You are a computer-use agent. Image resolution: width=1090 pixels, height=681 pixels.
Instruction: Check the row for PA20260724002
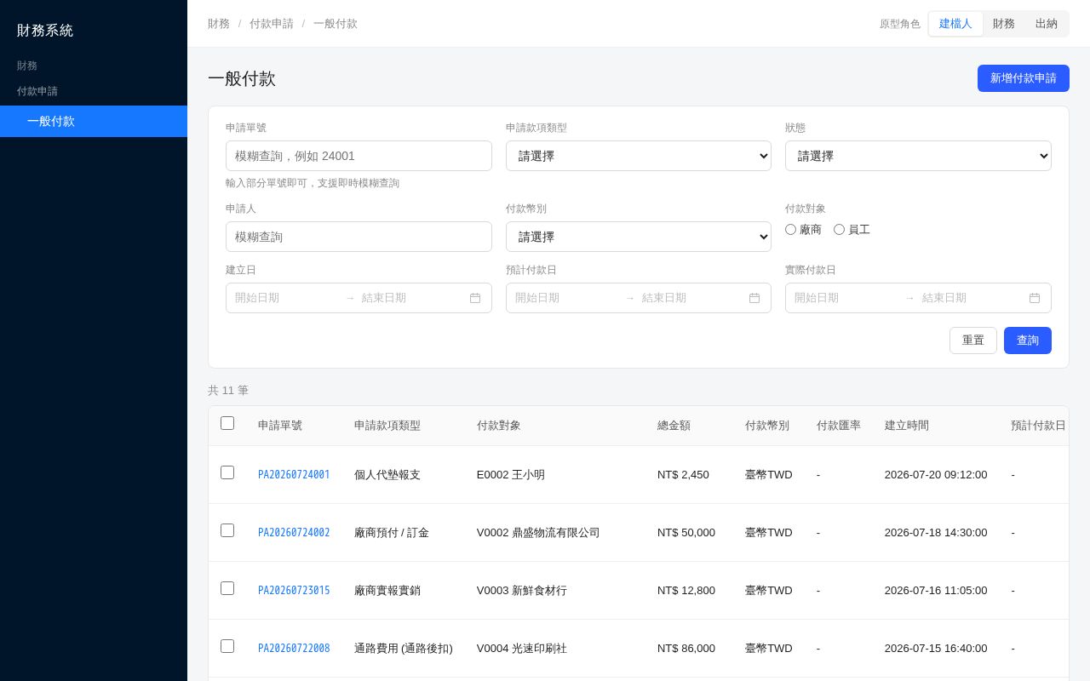click(x=227, y=530)
